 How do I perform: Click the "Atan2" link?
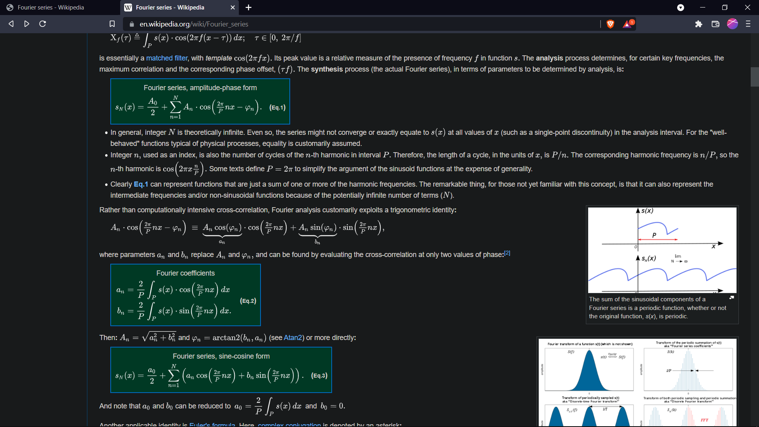coord(293,338)
